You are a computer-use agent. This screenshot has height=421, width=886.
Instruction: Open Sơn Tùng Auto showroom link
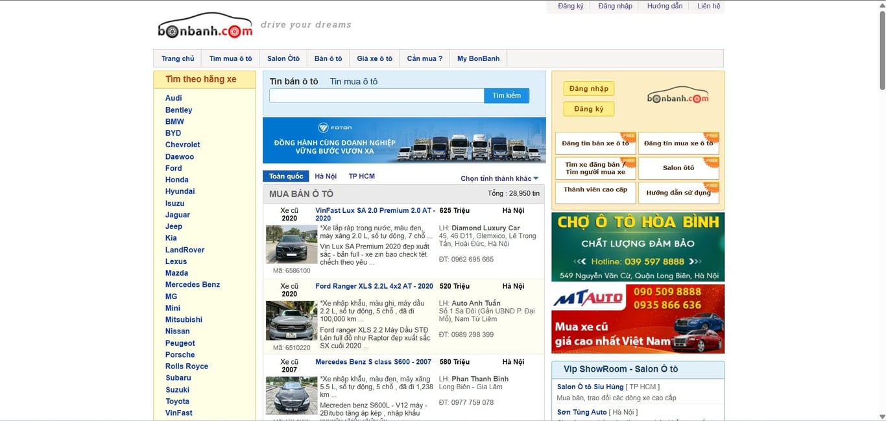click(x=582, y=412)
